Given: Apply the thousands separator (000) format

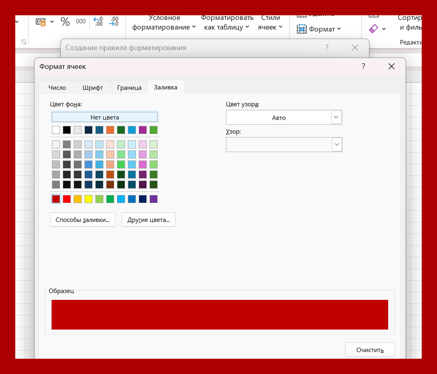Looking at the screenshot, I should 81,21.
